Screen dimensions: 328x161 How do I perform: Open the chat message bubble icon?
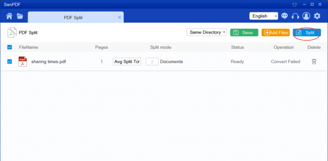(x=284, y=16)
